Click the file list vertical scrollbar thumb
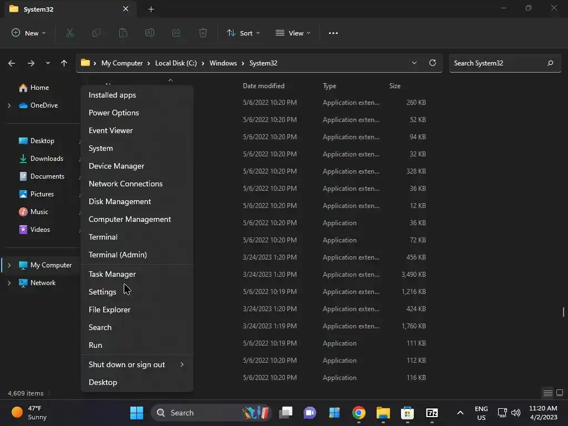568x426 pixels. click(x=564, y=312)
